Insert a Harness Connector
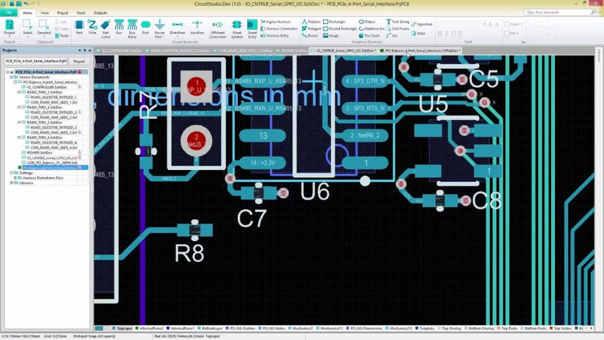The image size is (604, 340). coord(279,28)
